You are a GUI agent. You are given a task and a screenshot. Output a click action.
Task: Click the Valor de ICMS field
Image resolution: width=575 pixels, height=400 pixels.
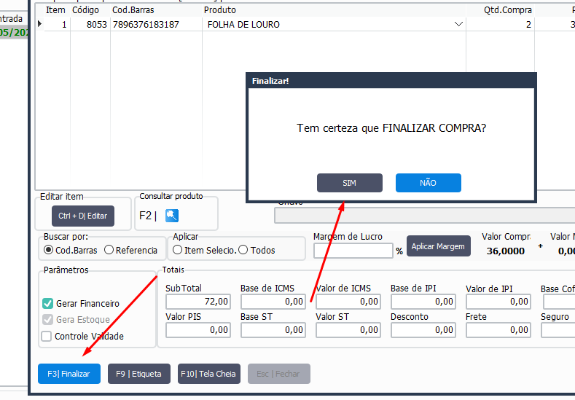[x=348, y=302]
